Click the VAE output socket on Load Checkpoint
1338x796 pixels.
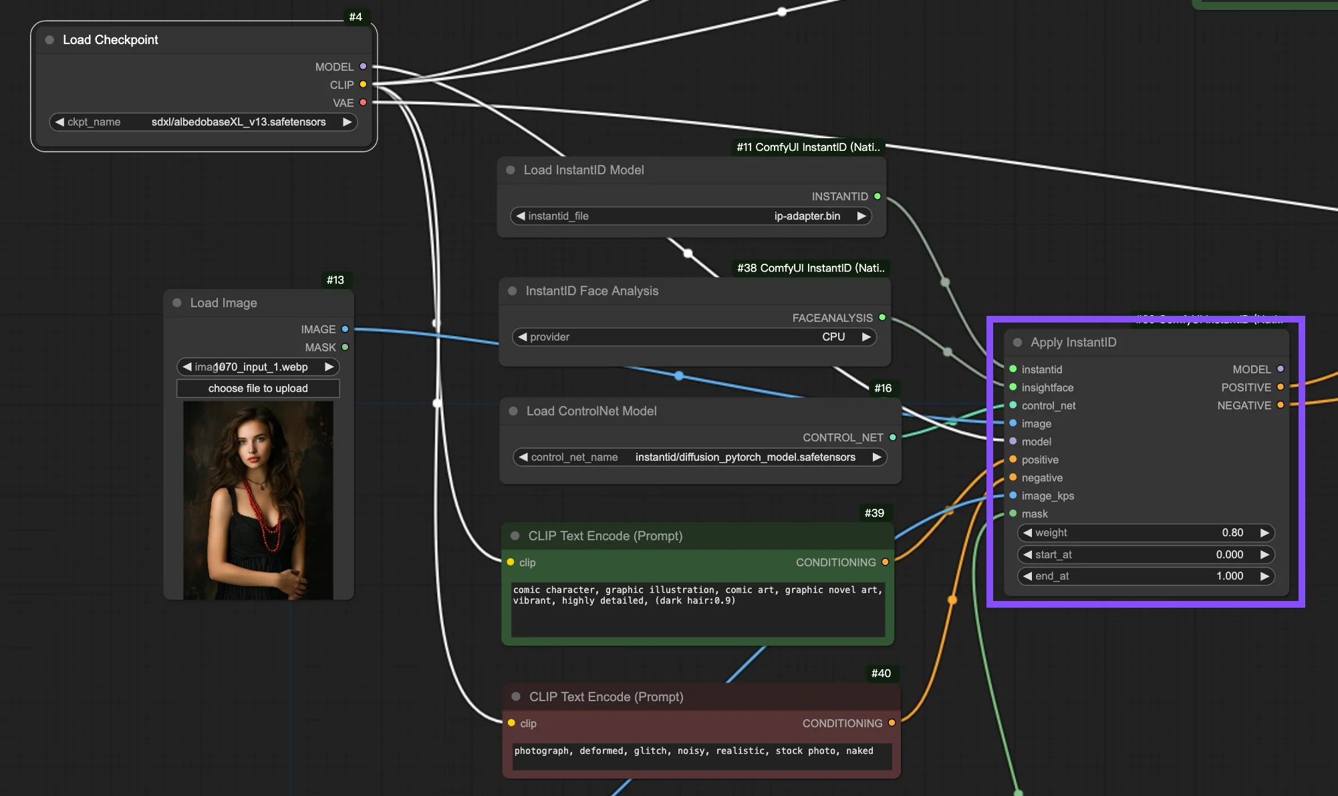[x=363, y=103]
